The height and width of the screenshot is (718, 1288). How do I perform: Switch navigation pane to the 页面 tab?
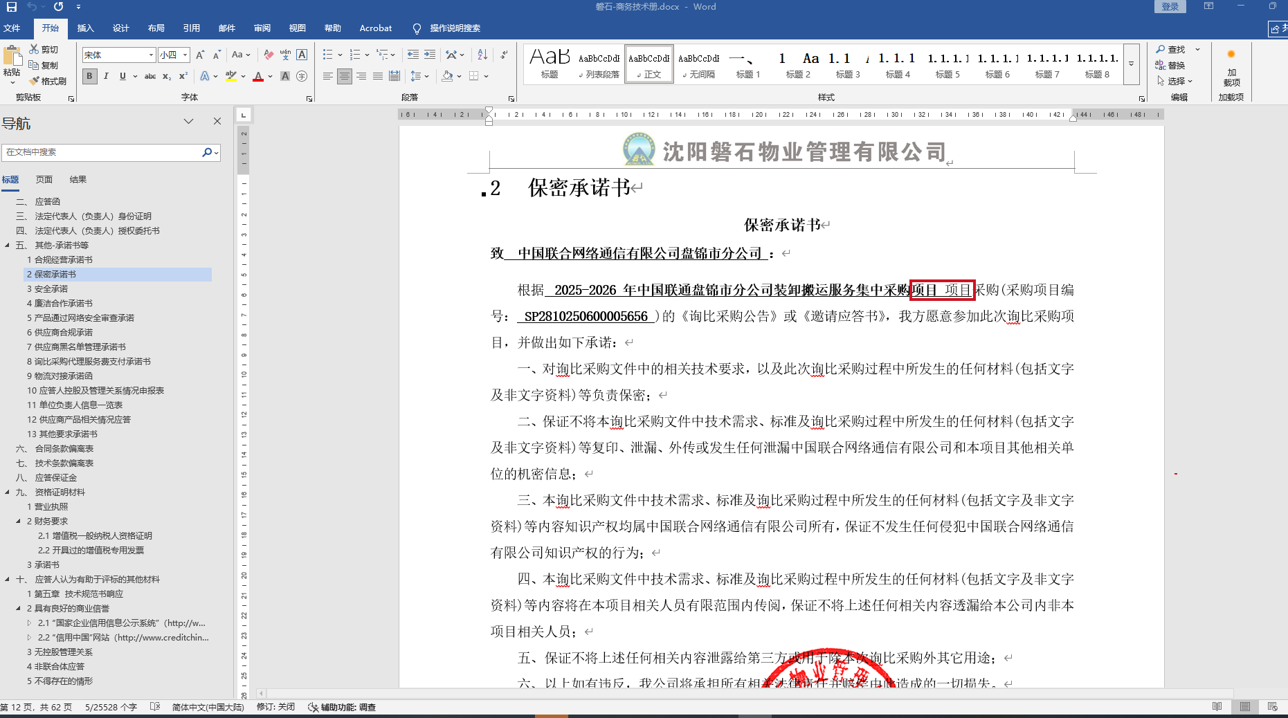click(x=44, y=179)
